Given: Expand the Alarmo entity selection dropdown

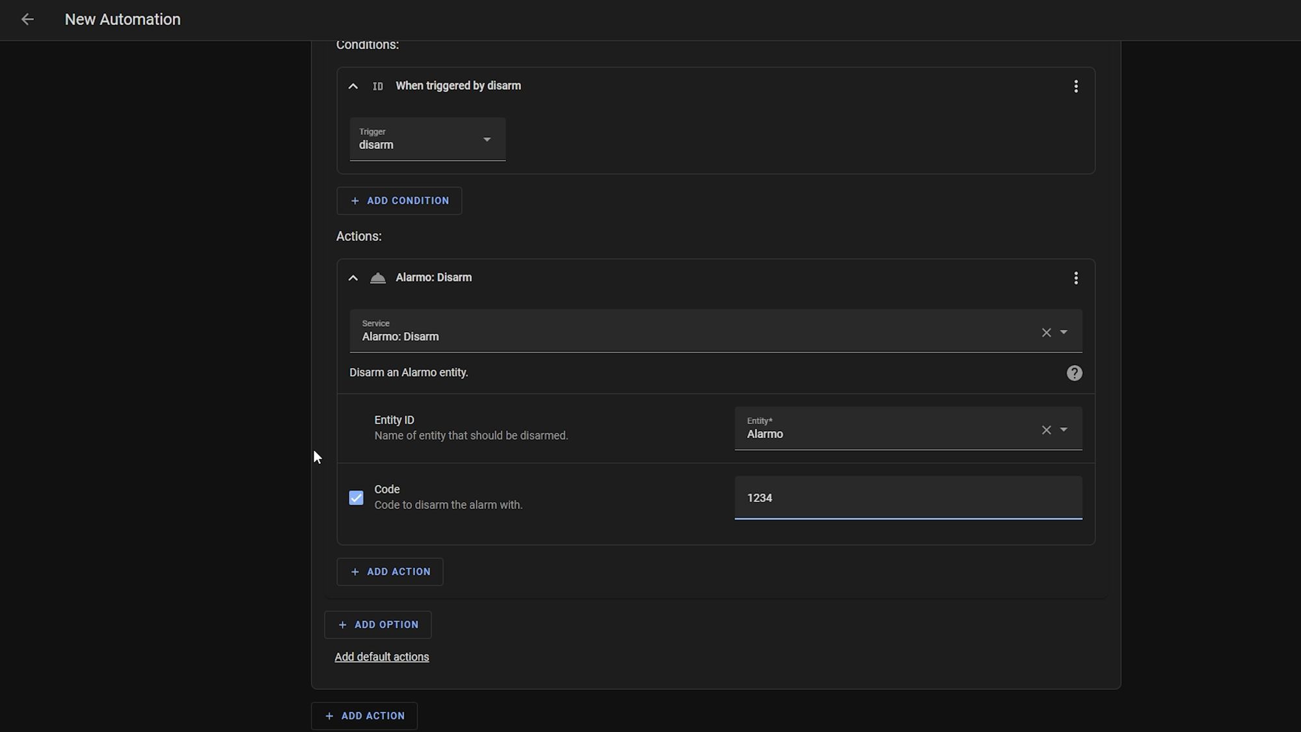Looking at the screenshot, I should coord(1064,430).
